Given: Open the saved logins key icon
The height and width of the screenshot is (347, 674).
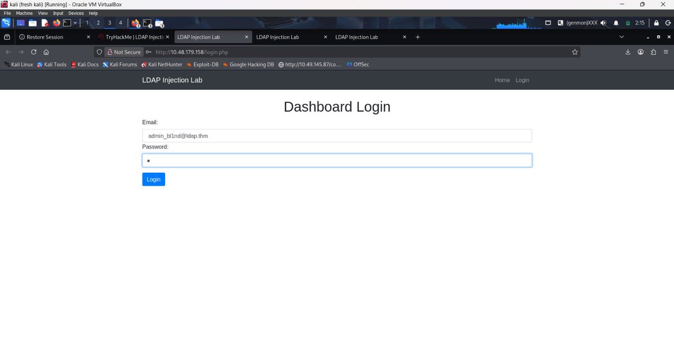Looking at the screenshot, I should [x=148, y=52].
